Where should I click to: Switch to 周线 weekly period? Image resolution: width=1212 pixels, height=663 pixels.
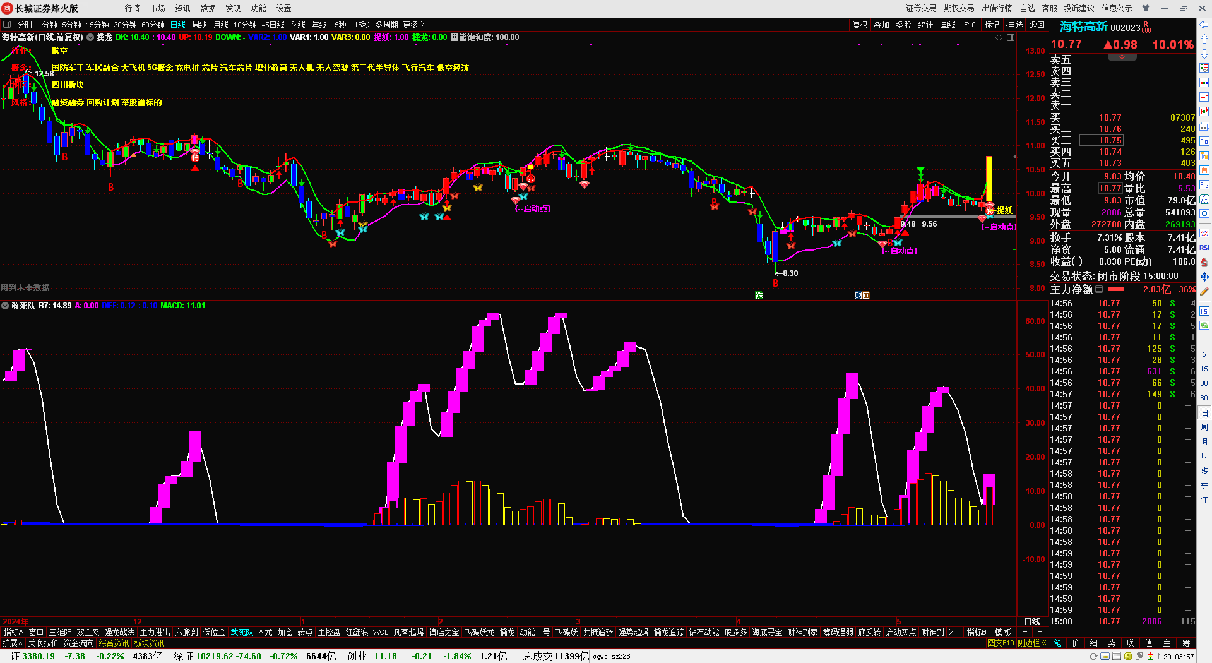[x=199, y=25]
